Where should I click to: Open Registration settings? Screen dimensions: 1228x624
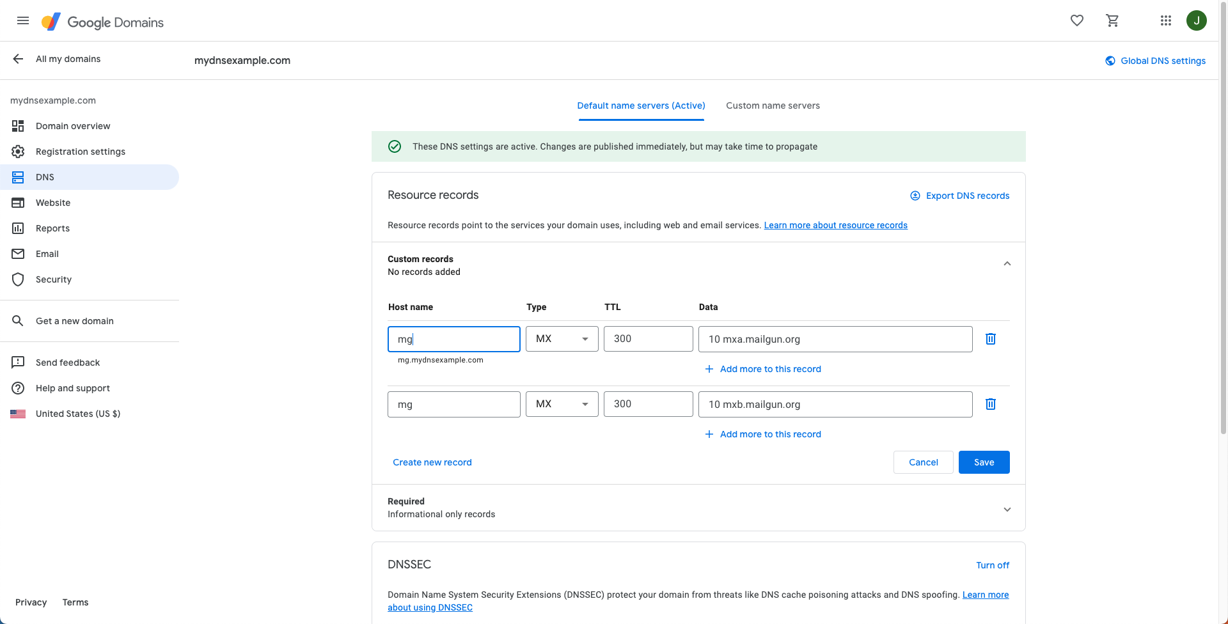pos(80,152)
